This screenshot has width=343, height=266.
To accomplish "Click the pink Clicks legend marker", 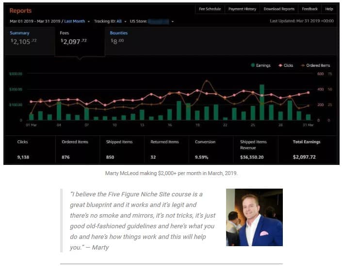I will click(x=280, y=65).
